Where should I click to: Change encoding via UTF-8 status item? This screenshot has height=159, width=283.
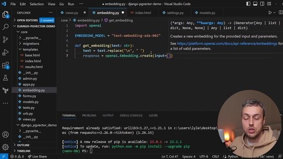pos(203,156)
